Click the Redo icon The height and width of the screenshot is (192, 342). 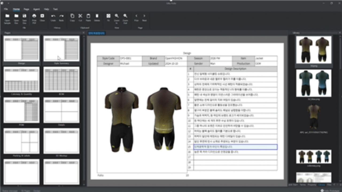[x=61, y=16]
